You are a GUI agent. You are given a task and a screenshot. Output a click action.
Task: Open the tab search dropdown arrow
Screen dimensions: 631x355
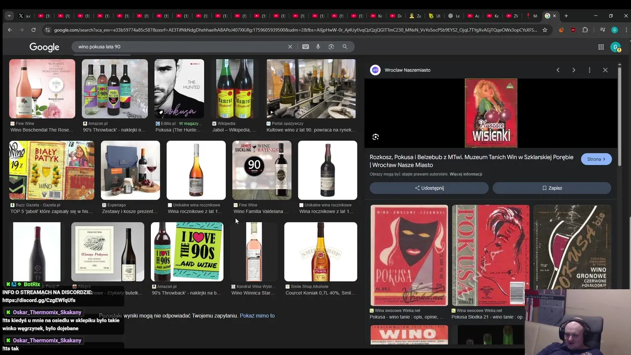[x=9, y=16]
